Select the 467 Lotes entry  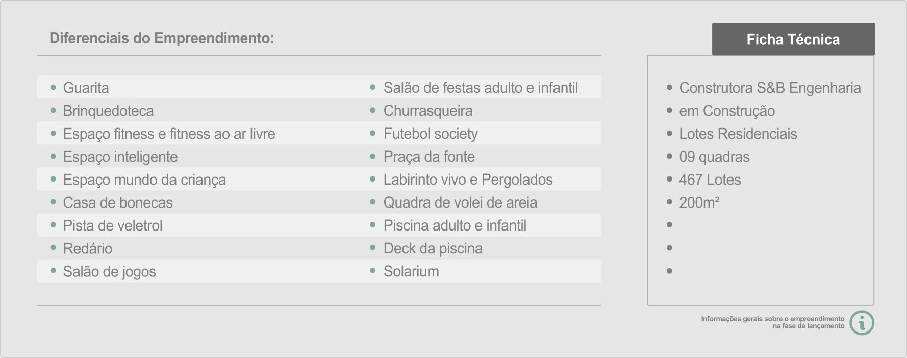click(710, 180)
